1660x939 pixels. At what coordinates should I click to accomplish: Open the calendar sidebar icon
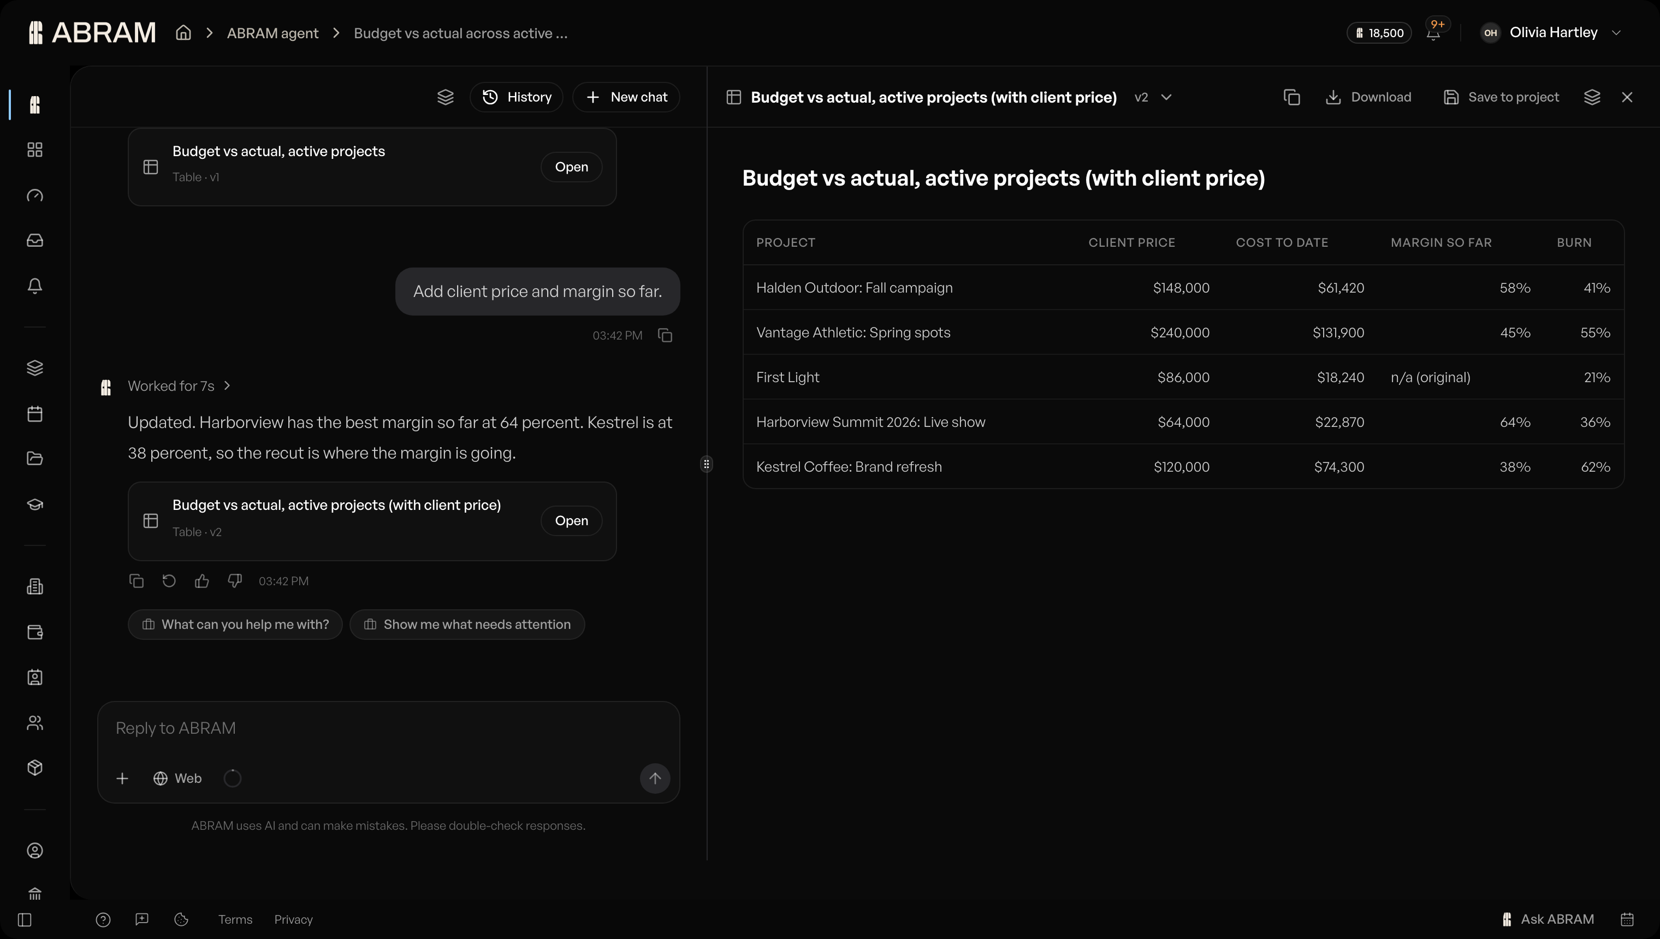(x=35, y=413)
